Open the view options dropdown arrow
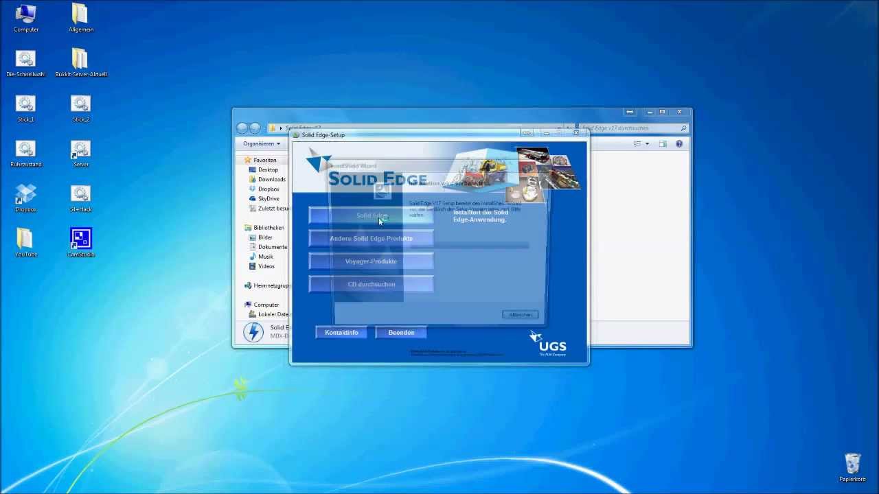 pos(647,143)
